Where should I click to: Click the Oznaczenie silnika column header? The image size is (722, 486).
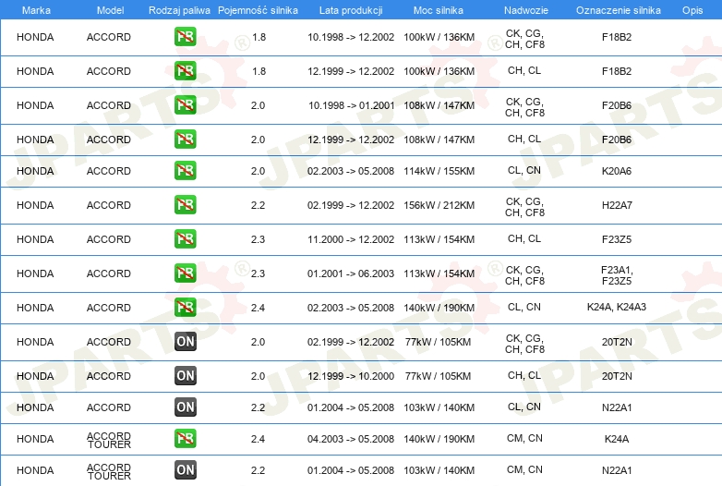[x=619, y=10]
